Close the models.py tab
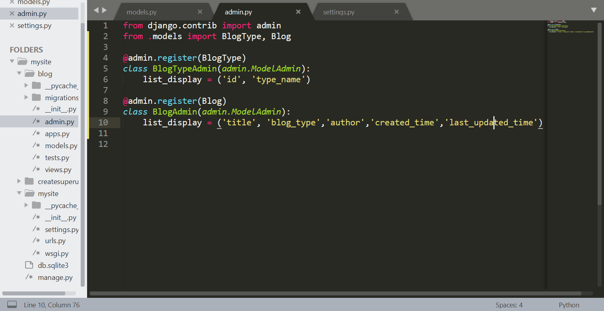The image size is (604, 311). [x=200, y=12]
